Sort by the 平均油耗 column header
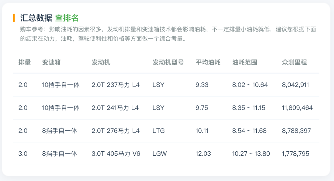Image resolution: width=334 pixels, height=181 pixels. 208,62
